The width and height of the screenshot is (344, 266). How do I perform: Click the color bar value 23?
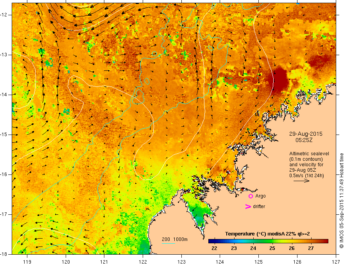[x=234, y=248]
